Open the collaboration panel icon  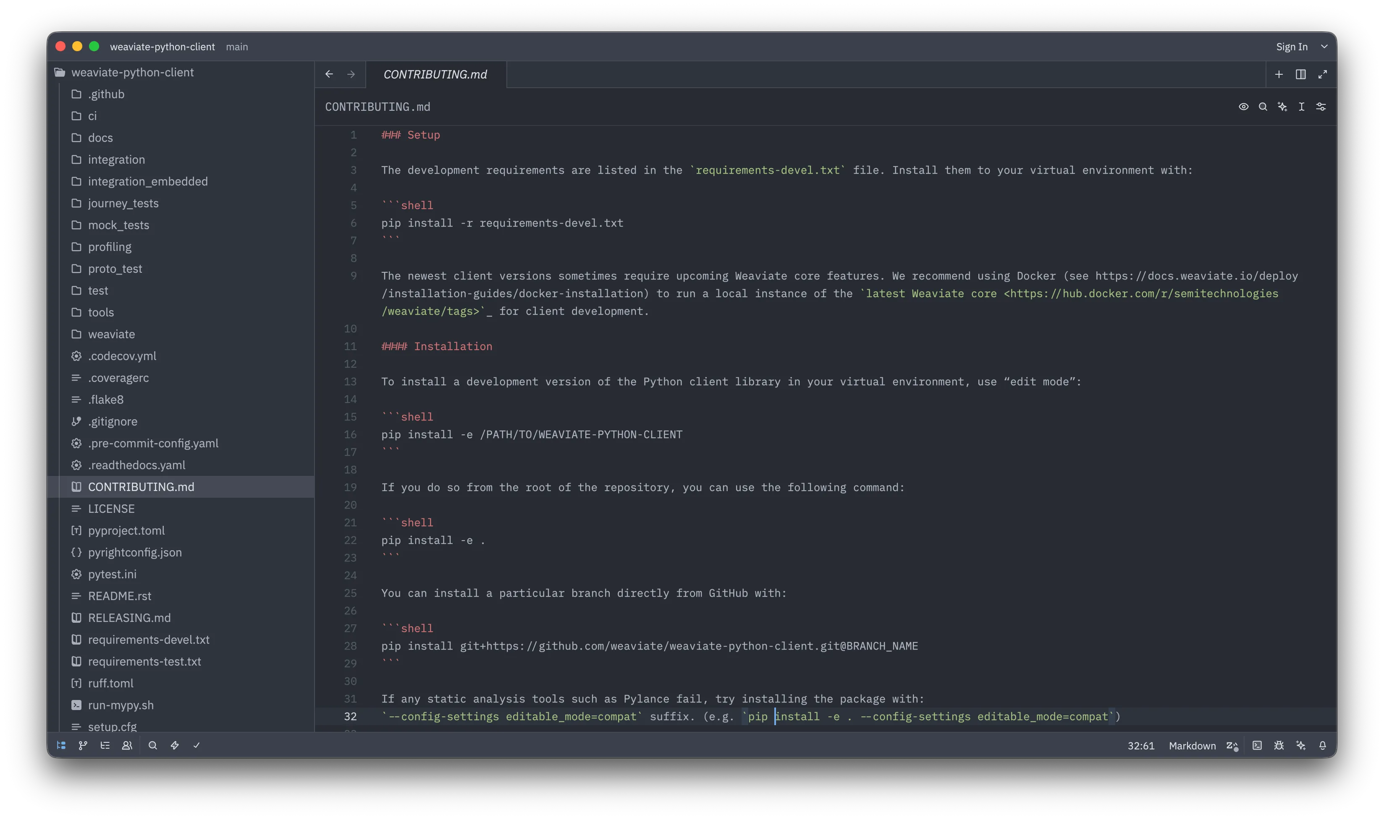[x=126, y=745]
